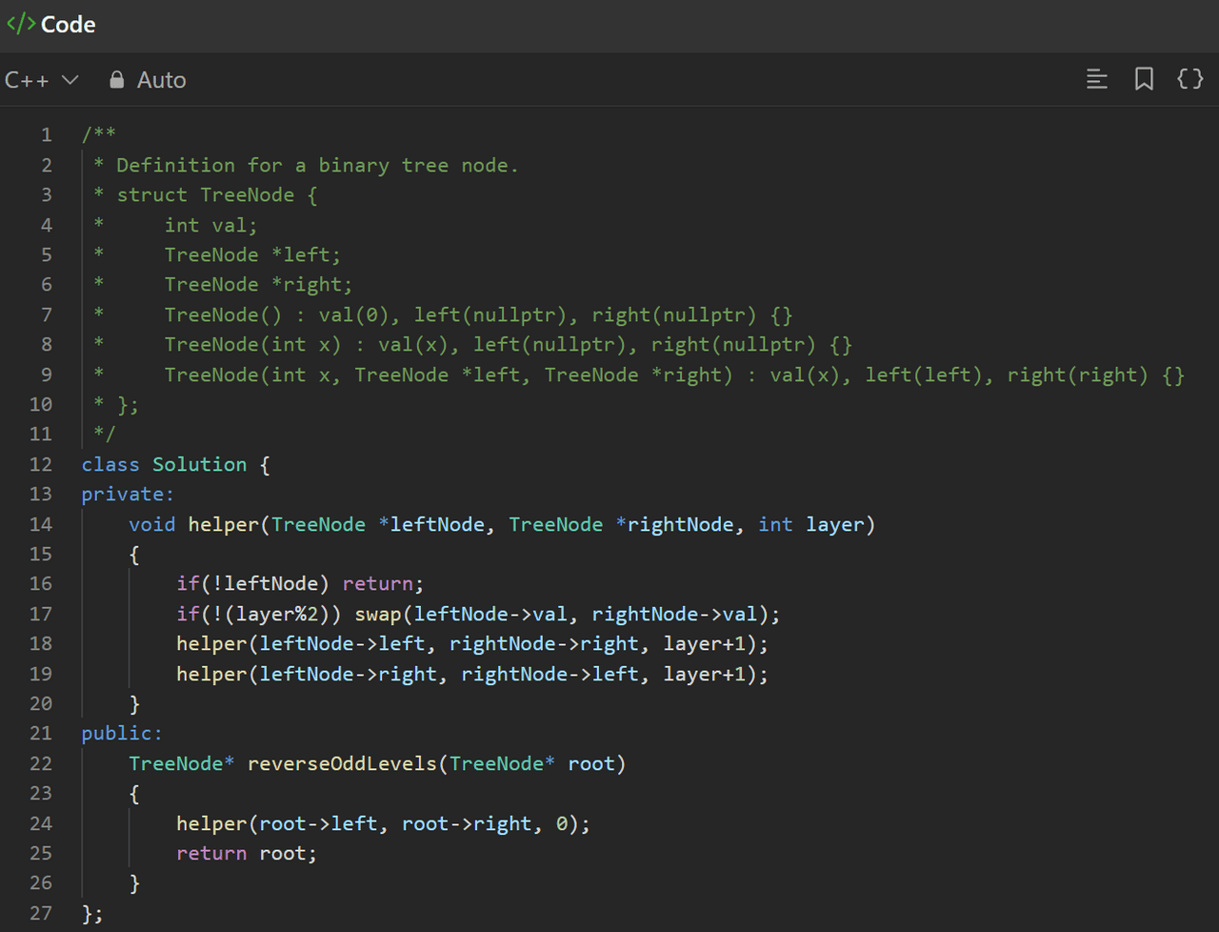Click the bookmark icon in toolbar
This screenshot has width=1219, height=932.
click(x=1144, y=79)
